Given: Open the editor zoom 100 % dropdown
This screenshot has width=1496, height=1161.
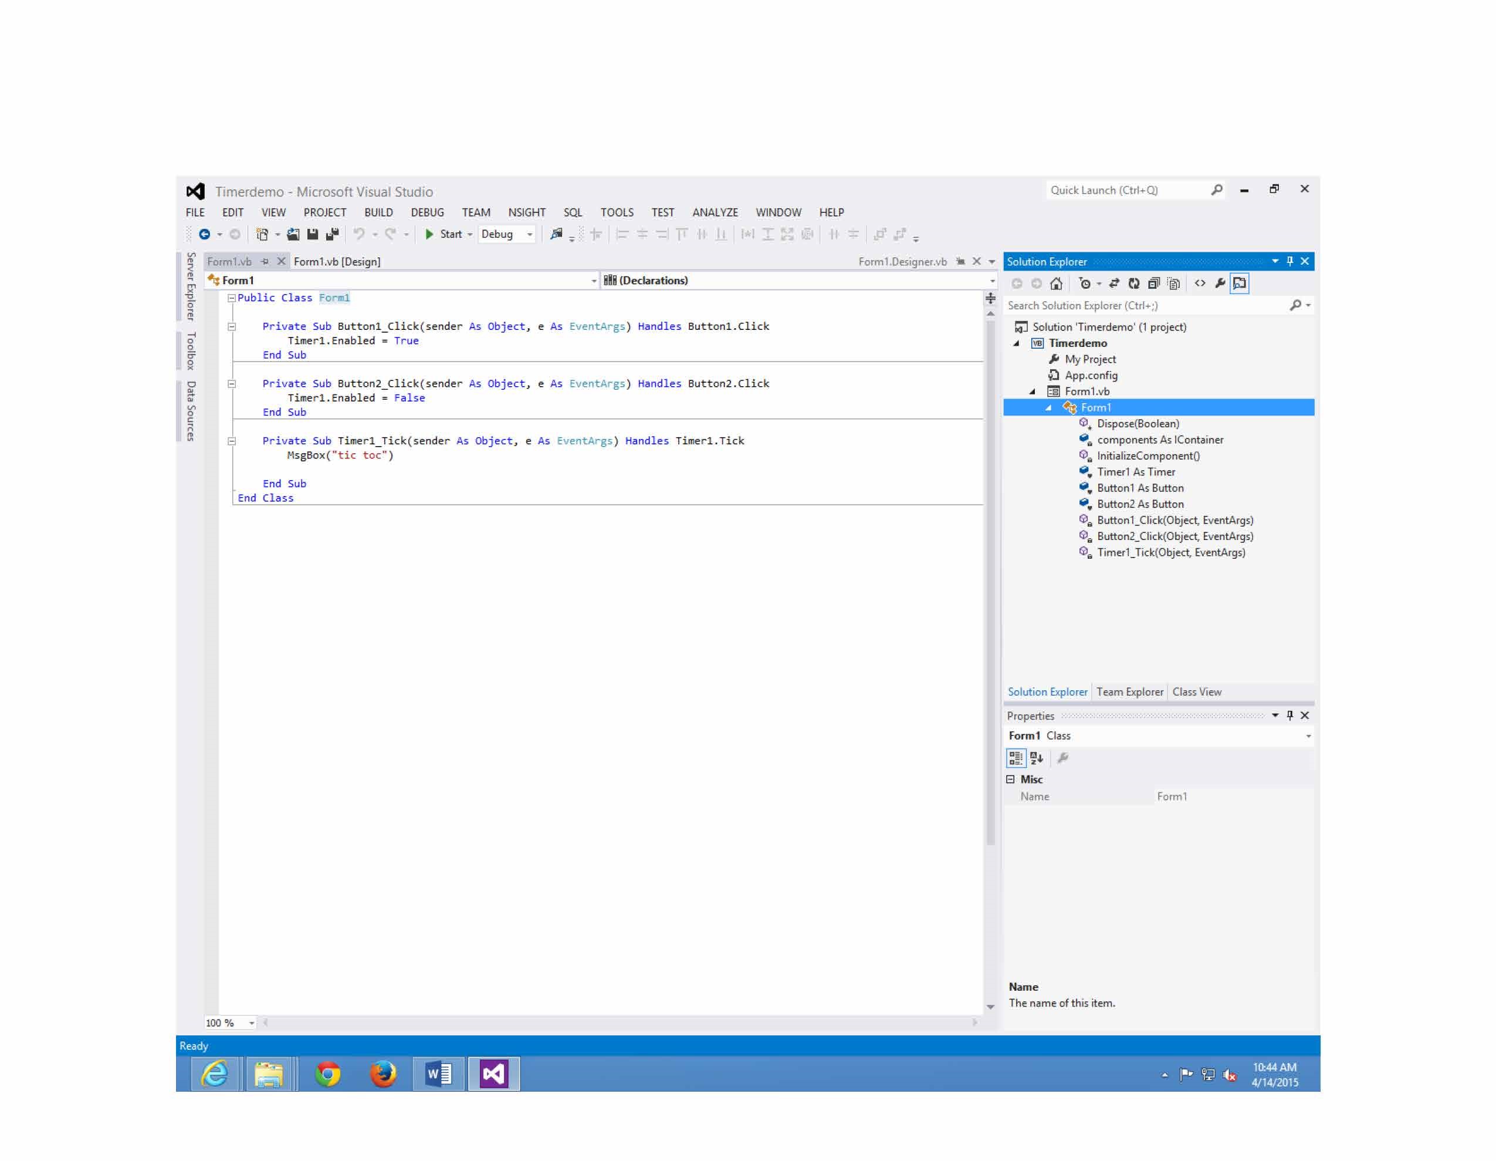Looking at the screenshot, I should click(x=252, y=1023).
